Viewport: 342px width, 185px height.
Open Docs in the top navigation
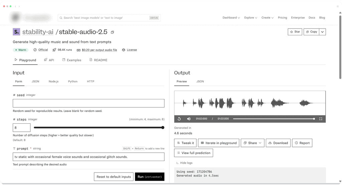(312, 18)
